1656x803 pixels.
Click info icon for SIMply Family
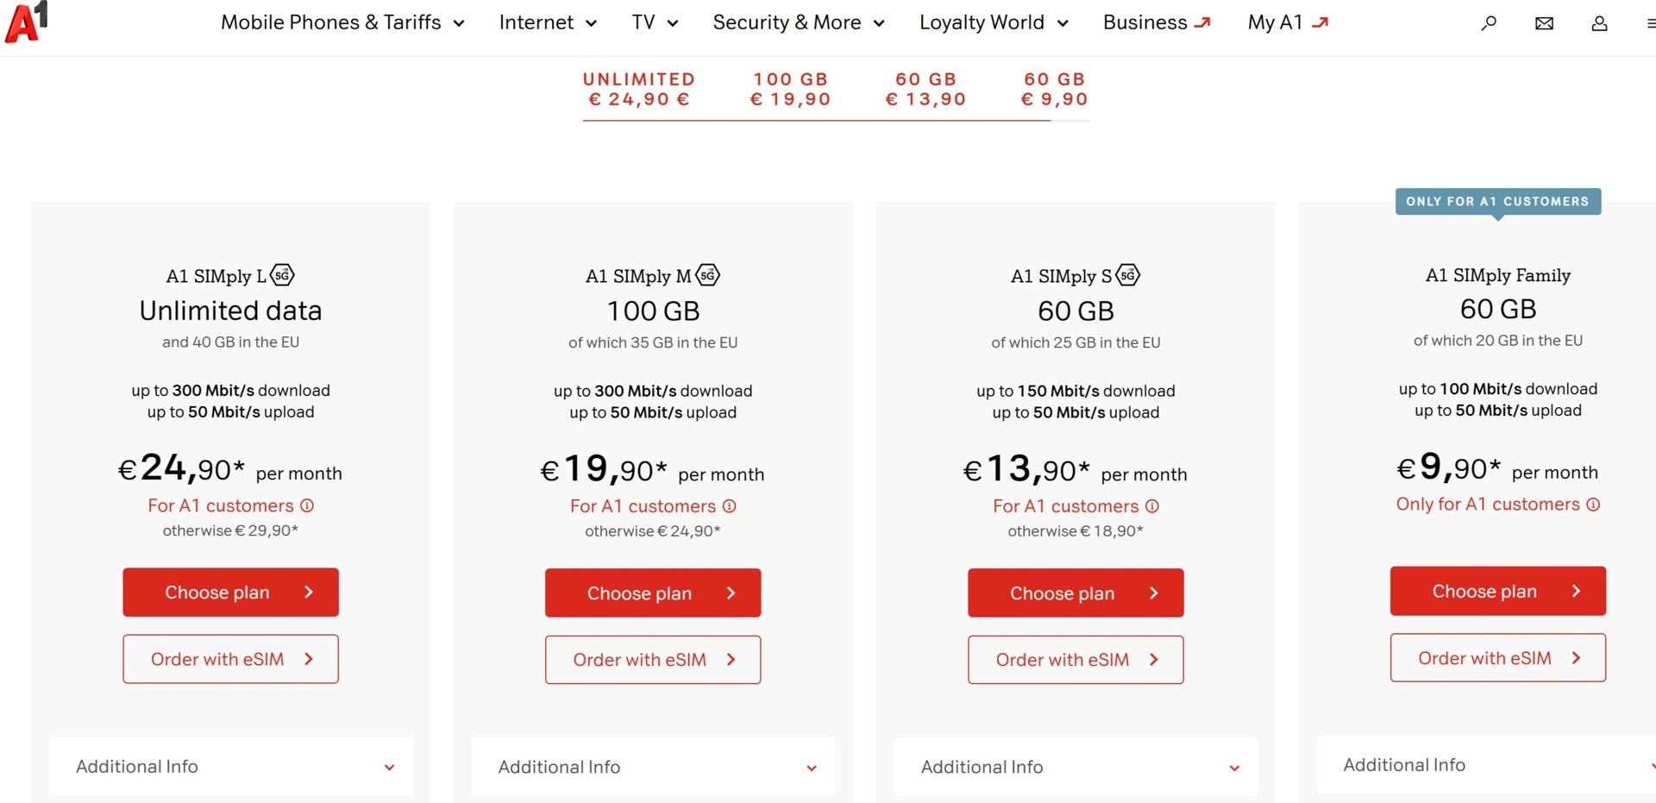(1593, 505)
